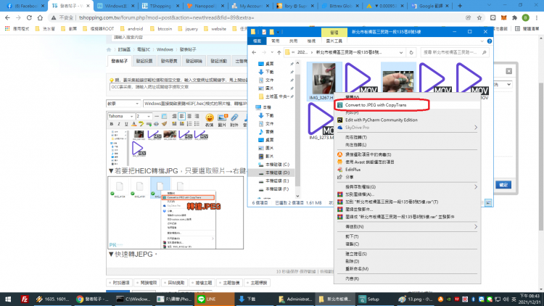Toggle Bold in the forum editor
The height and width of the screenshot is (306, 544).
pyautogui.click(x=112, y=124)
